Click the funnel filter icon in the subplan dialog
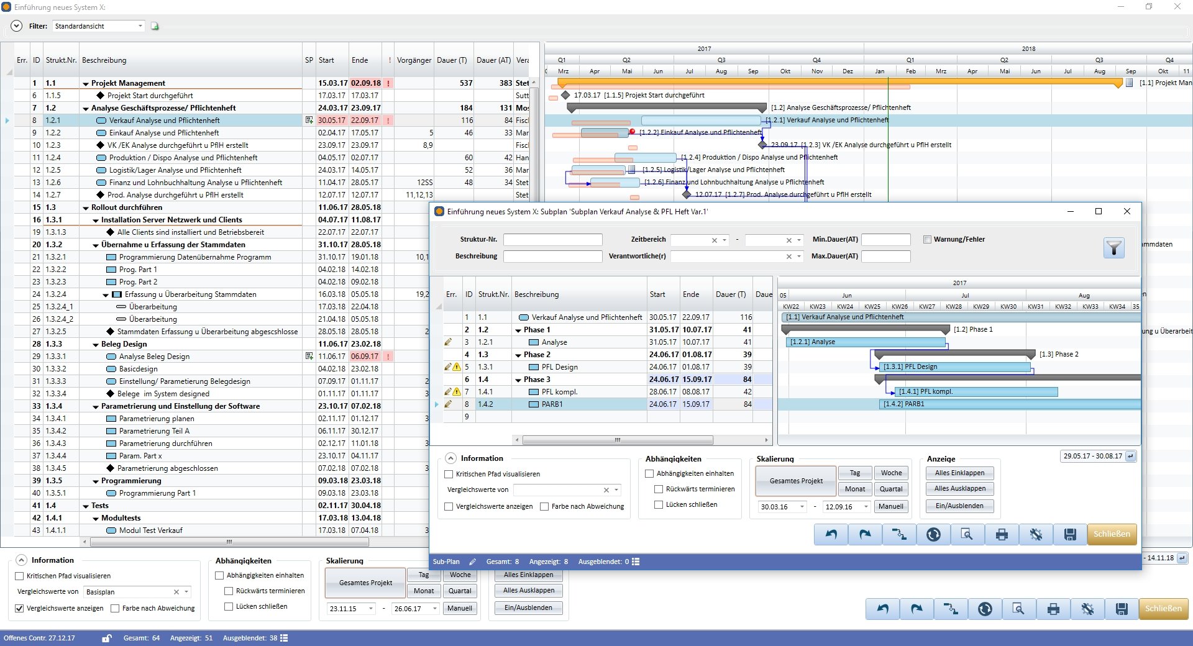Screen dimensions: 1193x646 1113,248
